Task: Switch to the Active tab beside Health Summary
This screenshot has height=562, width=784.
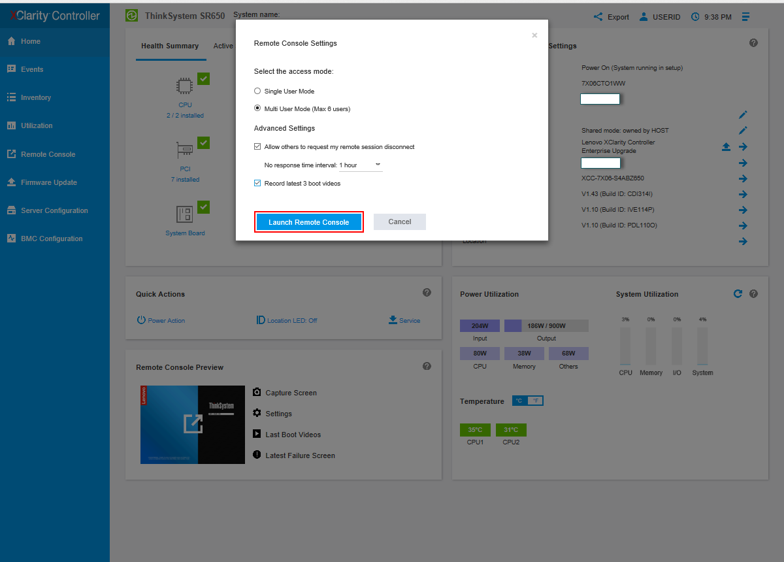Action: pyautogui.click(x=223, y=46)
